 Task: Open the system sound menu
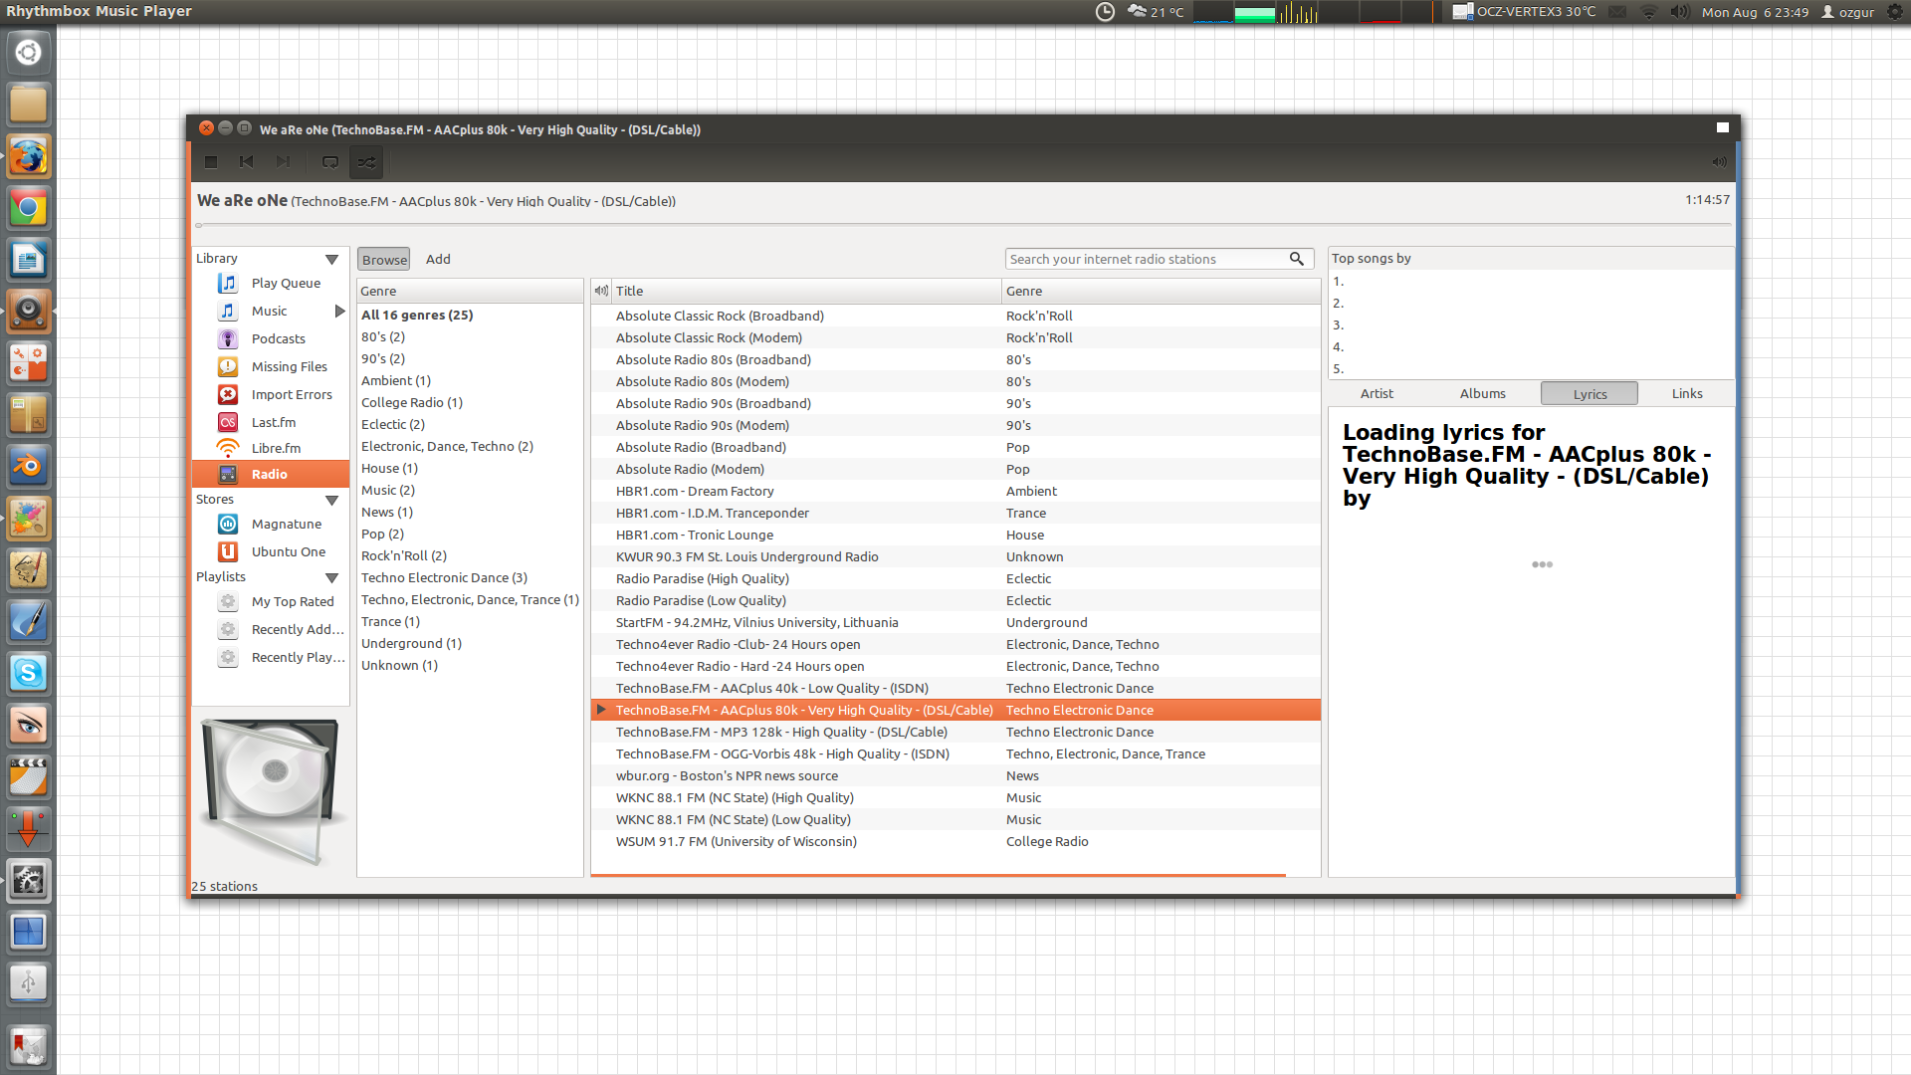(x=1680, y=12)
